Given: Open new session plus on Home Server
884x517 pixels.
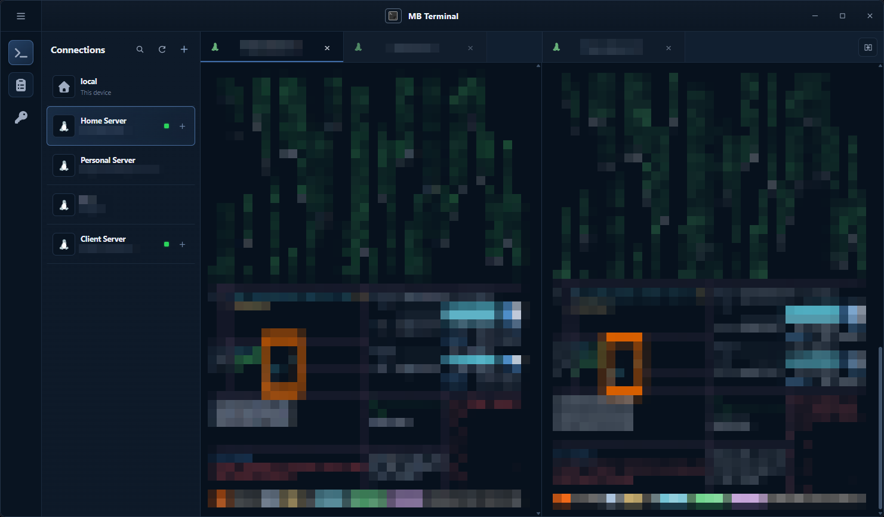Looking at the screenshot, I should coord(182,126).
